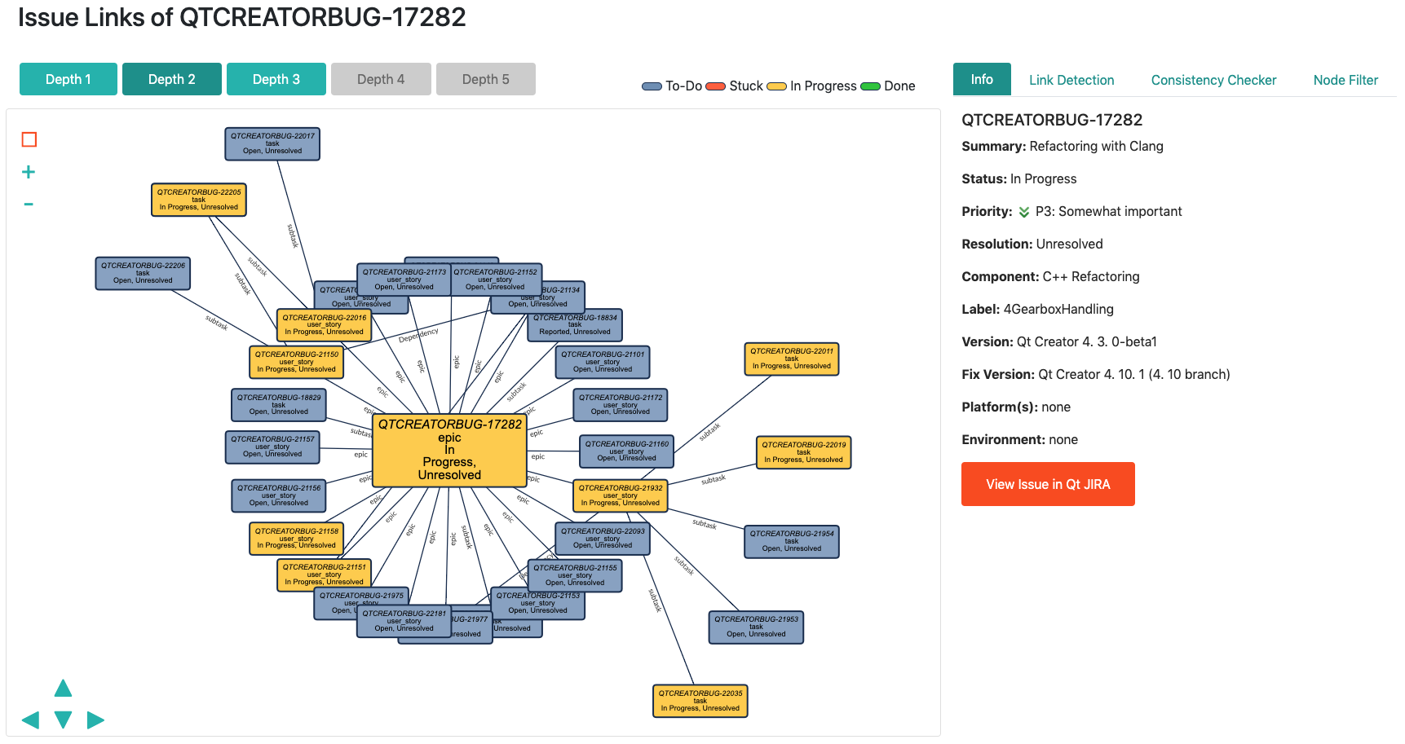The width and height of the screenshot is (1405, 744).
Task: Select the Depth 2 button
Action: tap(172, 79)
